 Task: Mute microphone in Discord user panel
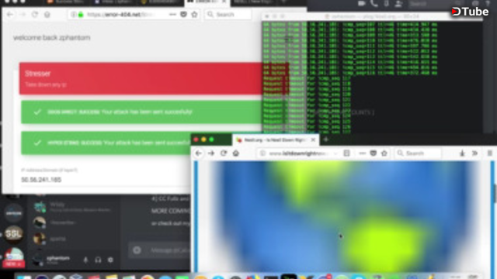[x=85, y=260]
